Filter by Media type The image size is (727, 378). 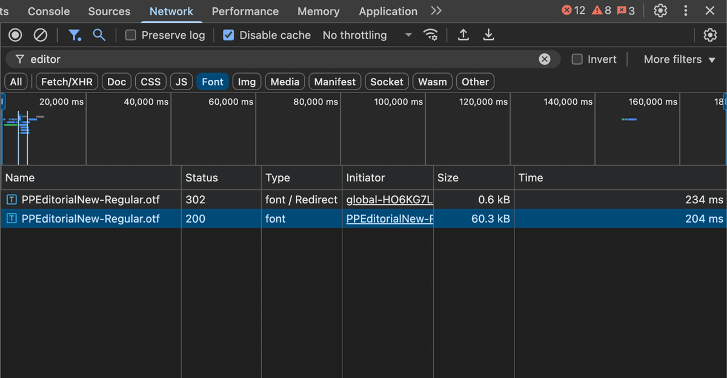(x=285, y=82)
